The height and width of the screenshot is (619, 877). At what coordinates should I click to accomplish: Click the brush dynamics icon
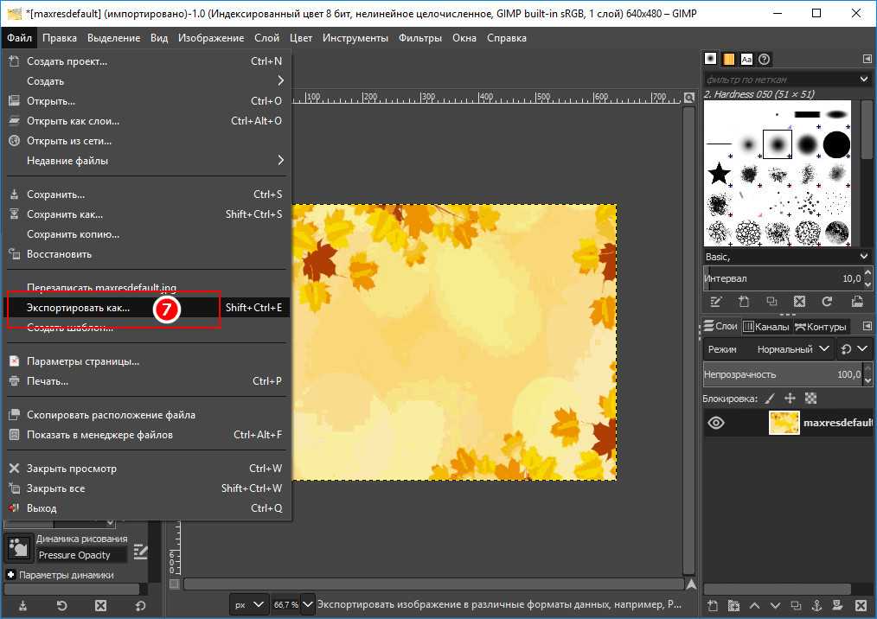[x=17, y=547]
